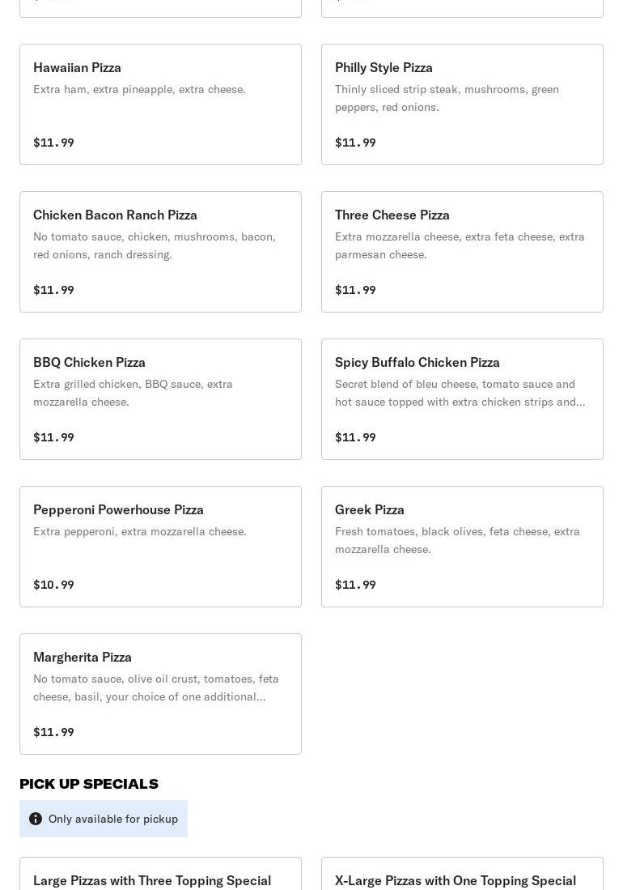Viewport: 623px width, 890px height.
Task: Choose Chicken Bacon Ranch Pizza
Action: pyautogui.click(x=160, y=252)
